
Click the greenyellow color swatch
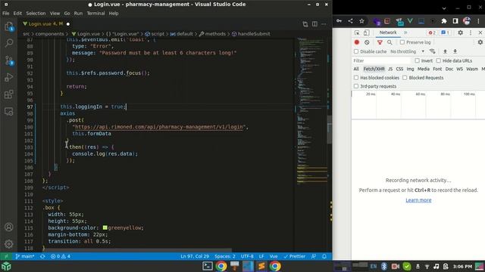(x=105, y=227)
